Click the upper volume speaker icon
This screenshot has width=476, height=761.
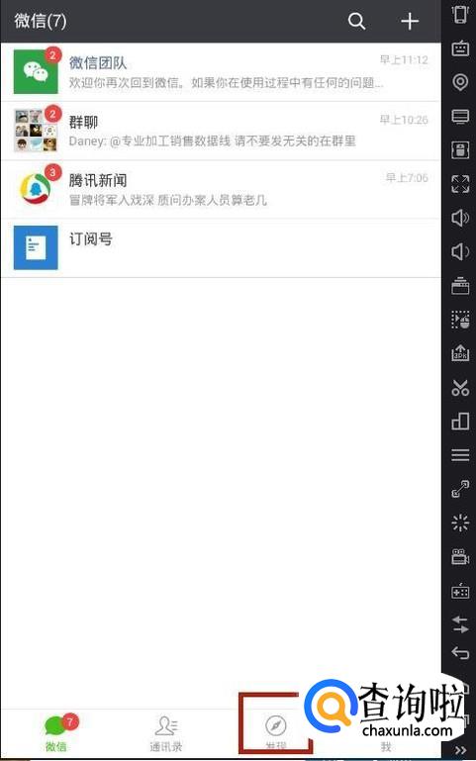[x=460, y=218]
